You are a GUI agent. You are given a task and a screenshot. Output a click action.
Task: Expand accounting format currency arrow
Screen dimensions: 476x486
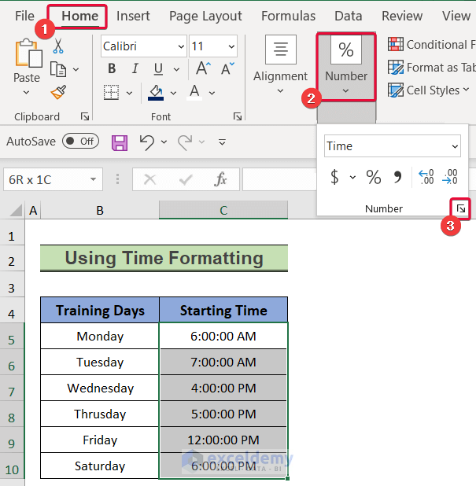coord(352,177)
